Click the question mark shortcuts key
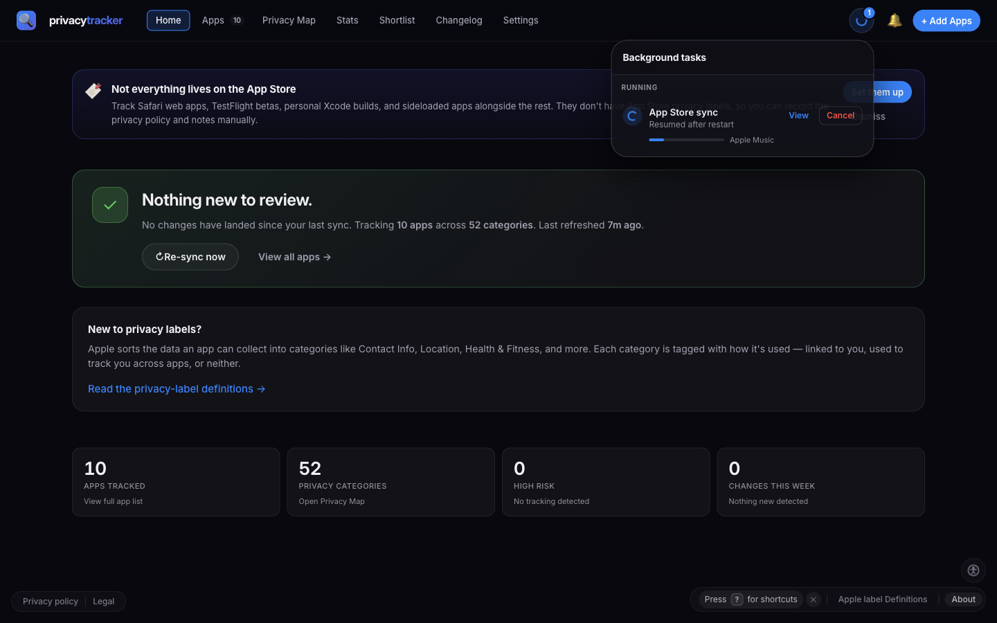Image resolution: width=997 pixels, height=623 pixels. (737, 599)
